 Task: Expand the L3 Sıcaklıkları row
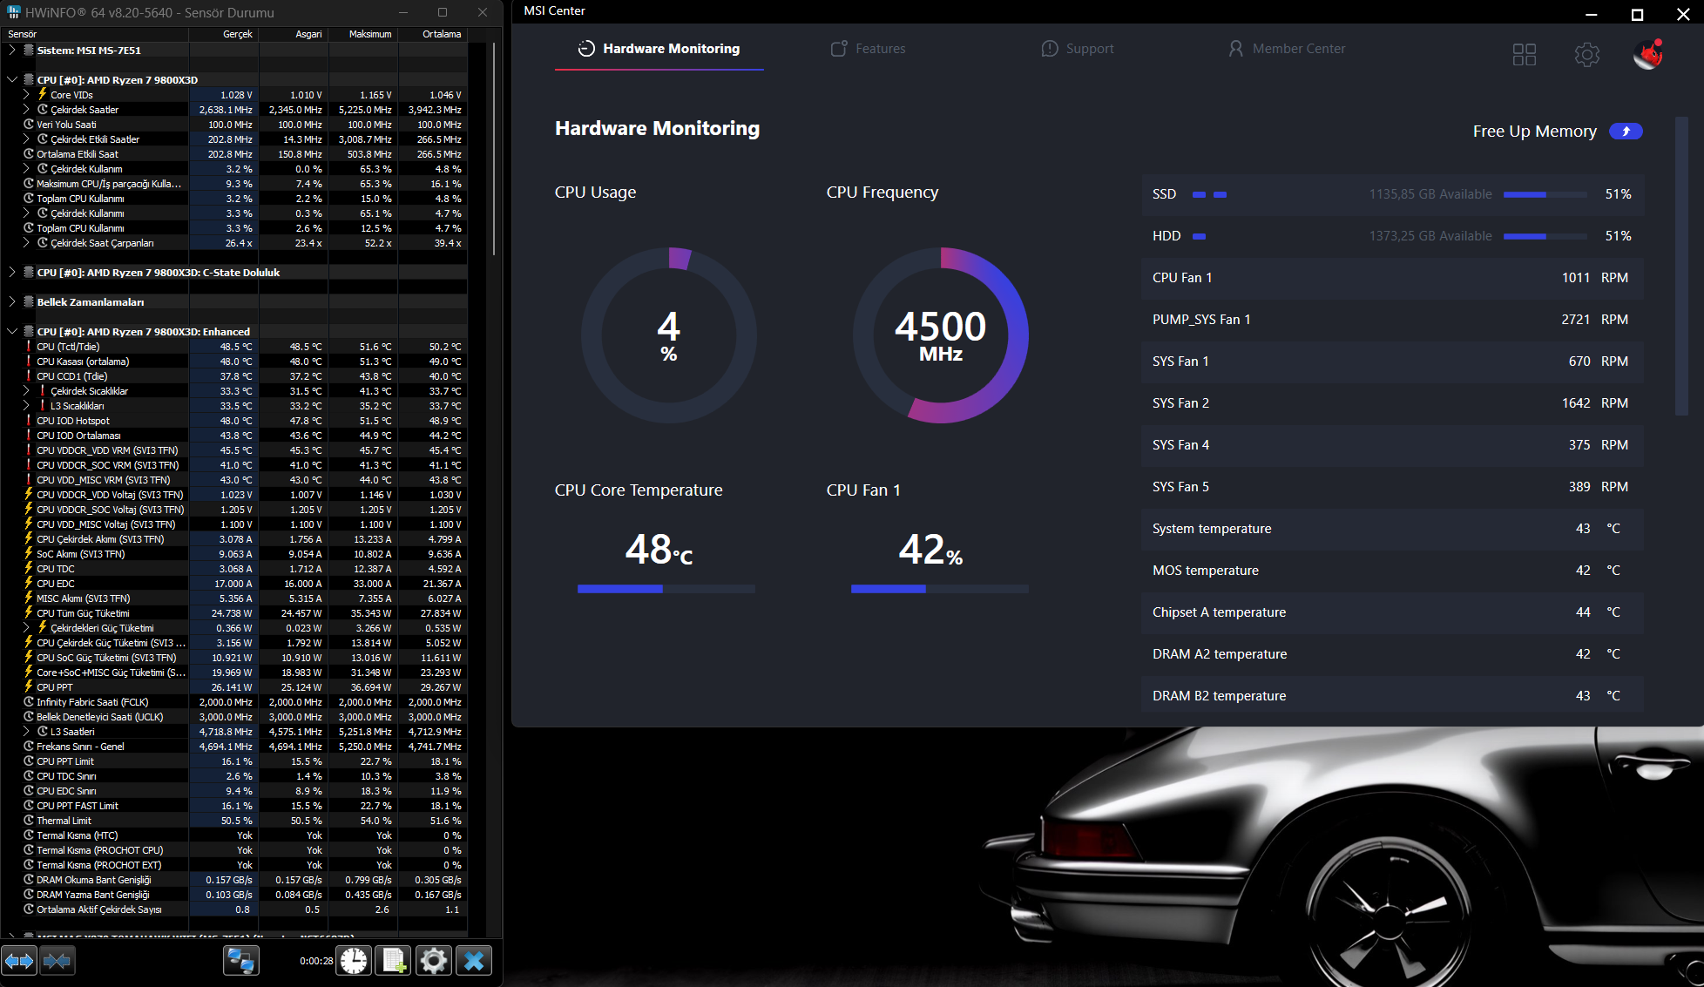point(26,405)
